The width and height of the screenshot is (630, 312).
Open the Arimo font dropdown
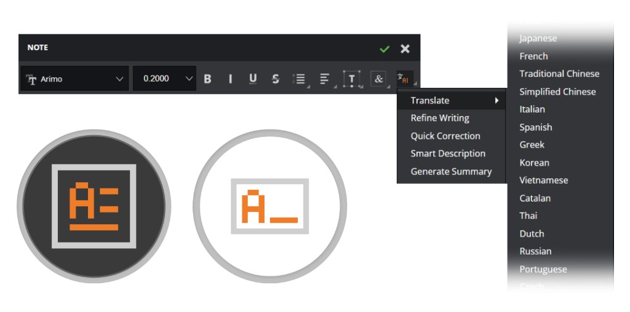(74, 79)
